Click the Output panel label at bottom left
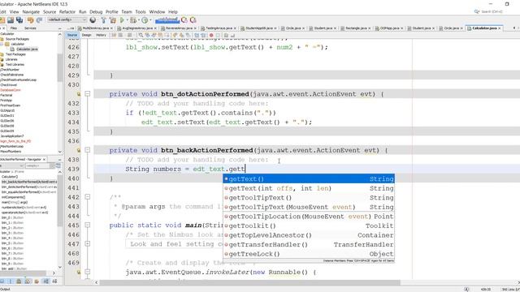520x292 pixels. (5, 290)
